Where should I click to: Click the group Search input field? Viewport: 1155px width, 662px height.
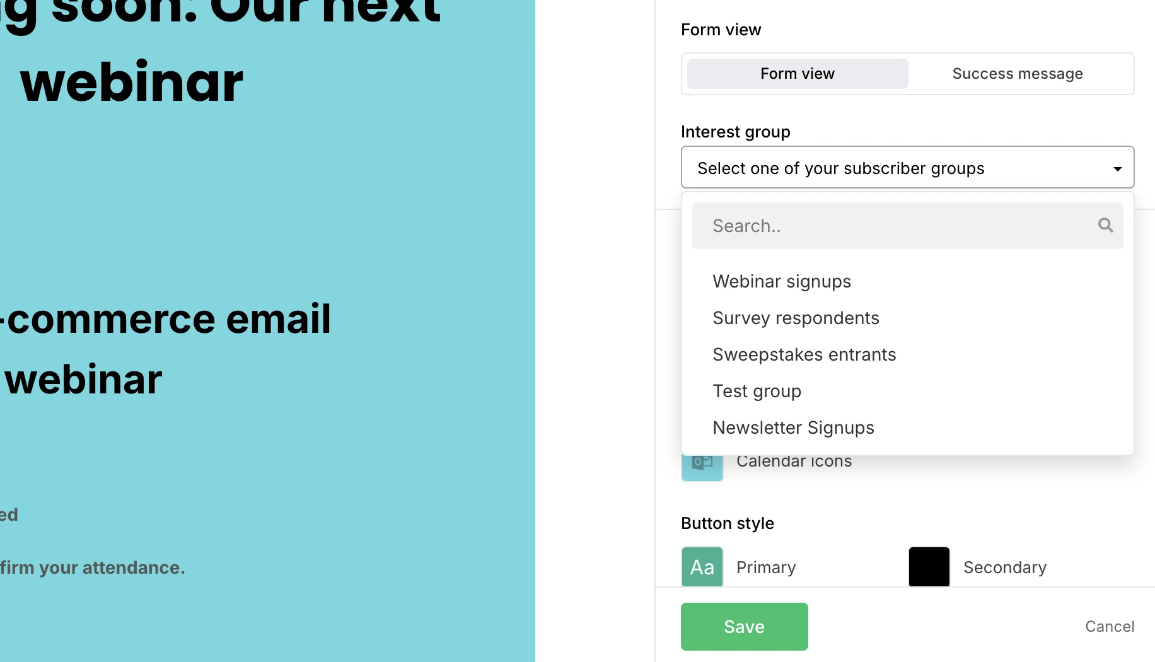pyautogui.click(x=895, y=226)
